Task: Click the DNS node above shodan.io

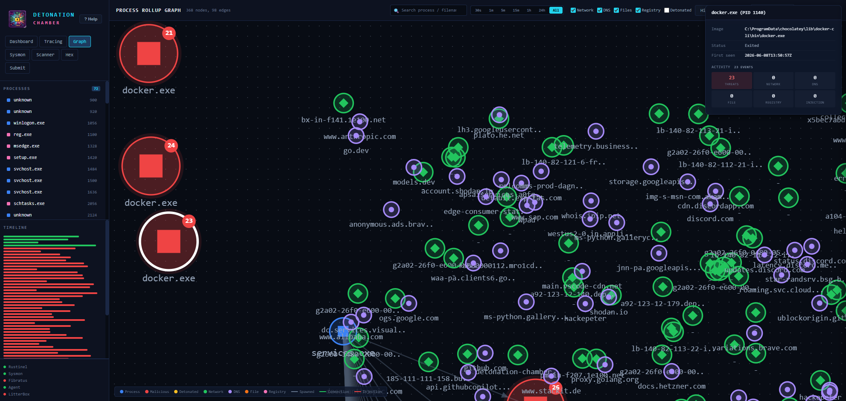Action: 609,296
